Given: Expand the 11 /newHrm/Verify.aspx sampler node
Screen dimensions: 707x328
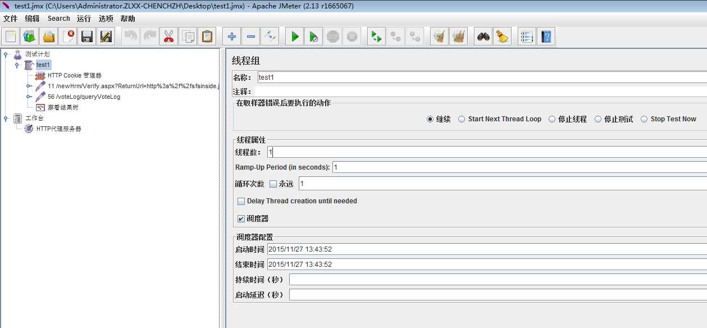Looking at the screenshot, I should (x=29, y=86).
